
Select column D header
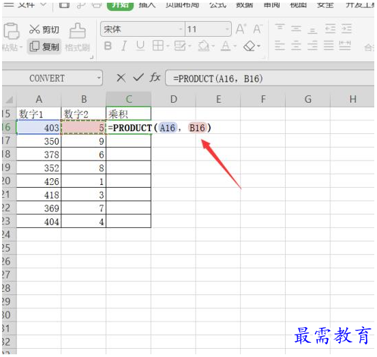pyautogui.click(x=173, y=99)
